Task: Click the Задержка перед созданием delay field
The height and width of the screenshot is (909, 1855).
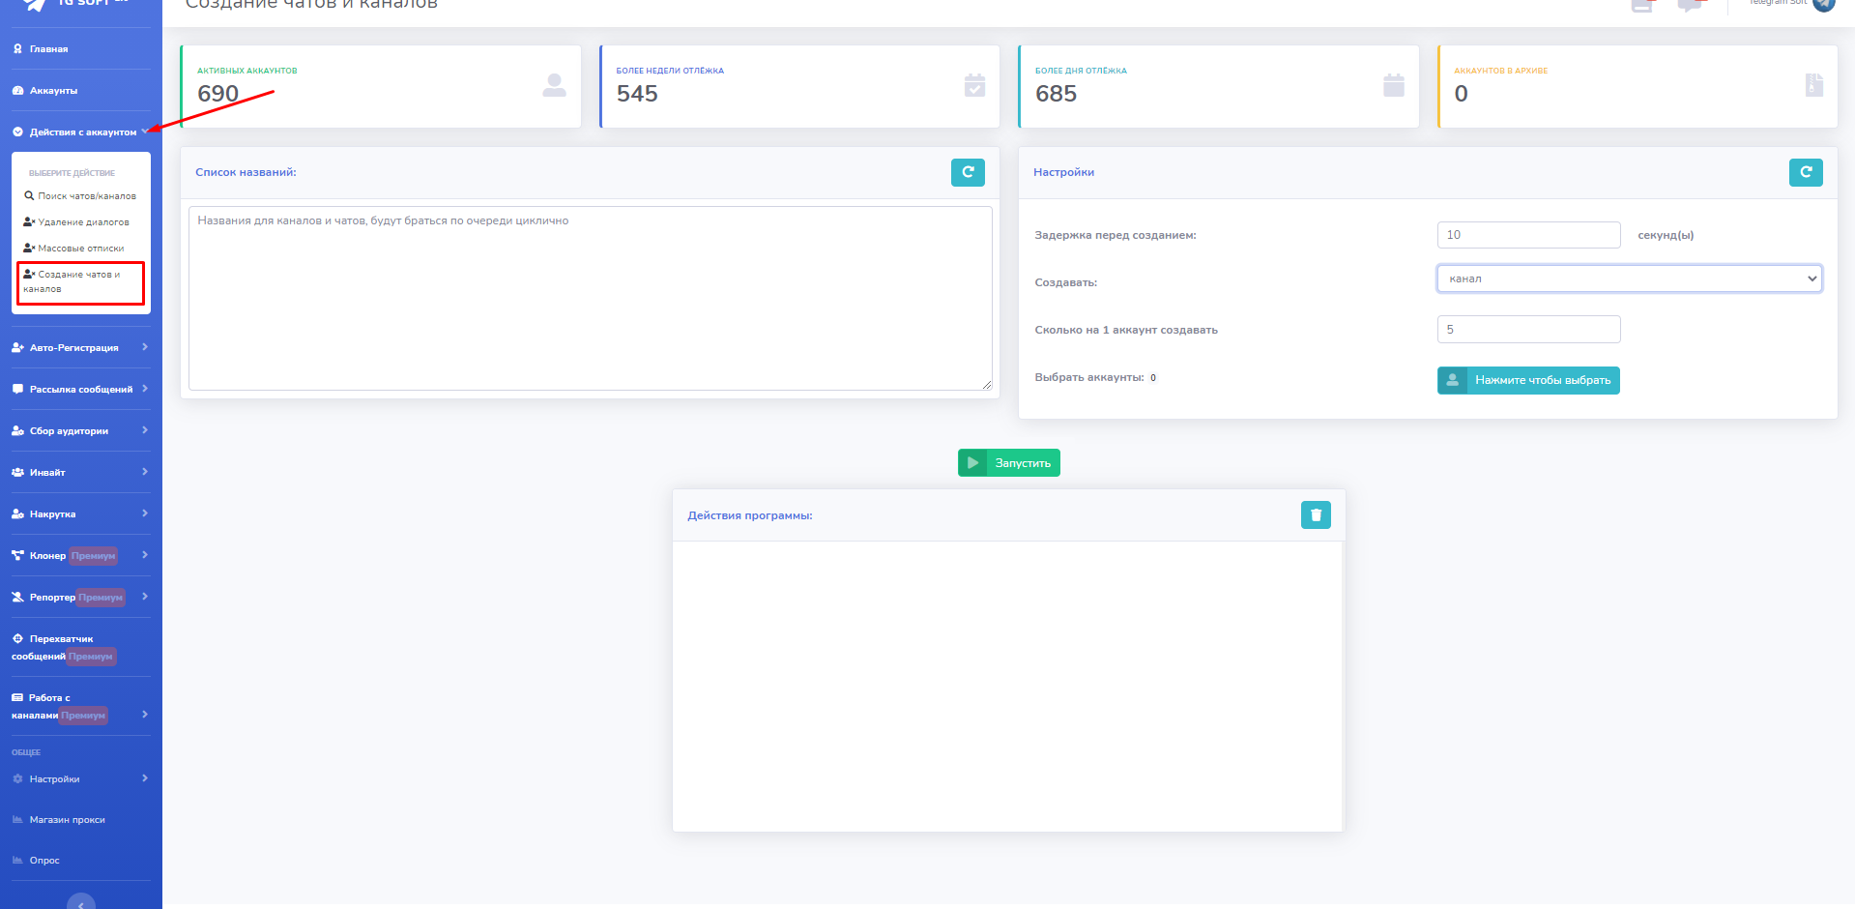Action: (1529, 235)
